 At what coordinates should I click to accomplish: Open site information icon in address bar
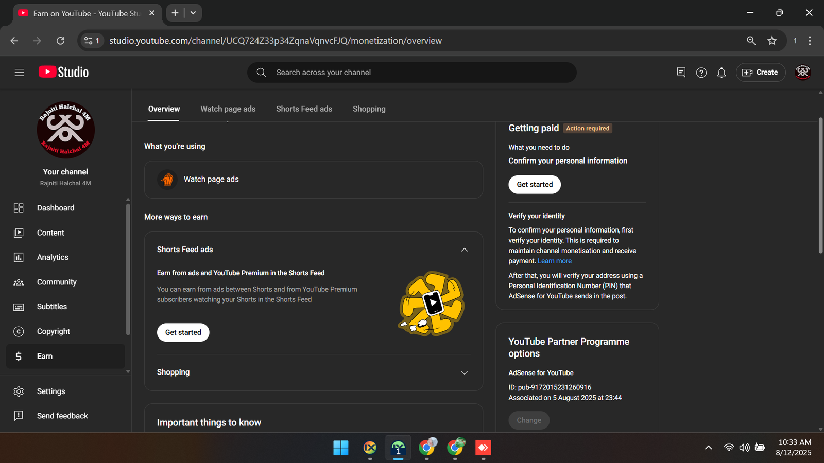point(92,41)
